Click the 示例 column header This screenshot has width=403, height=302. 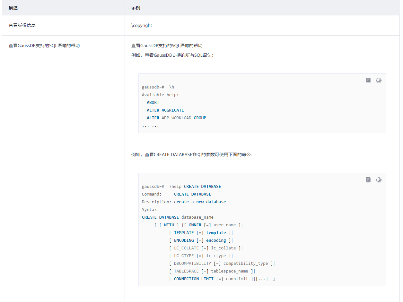click(136, 8)
